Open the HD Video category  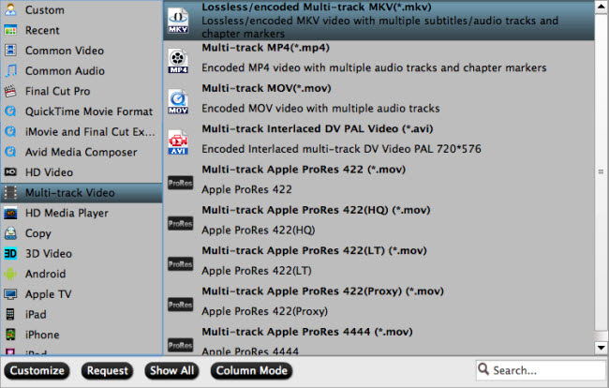pos(82,172)
